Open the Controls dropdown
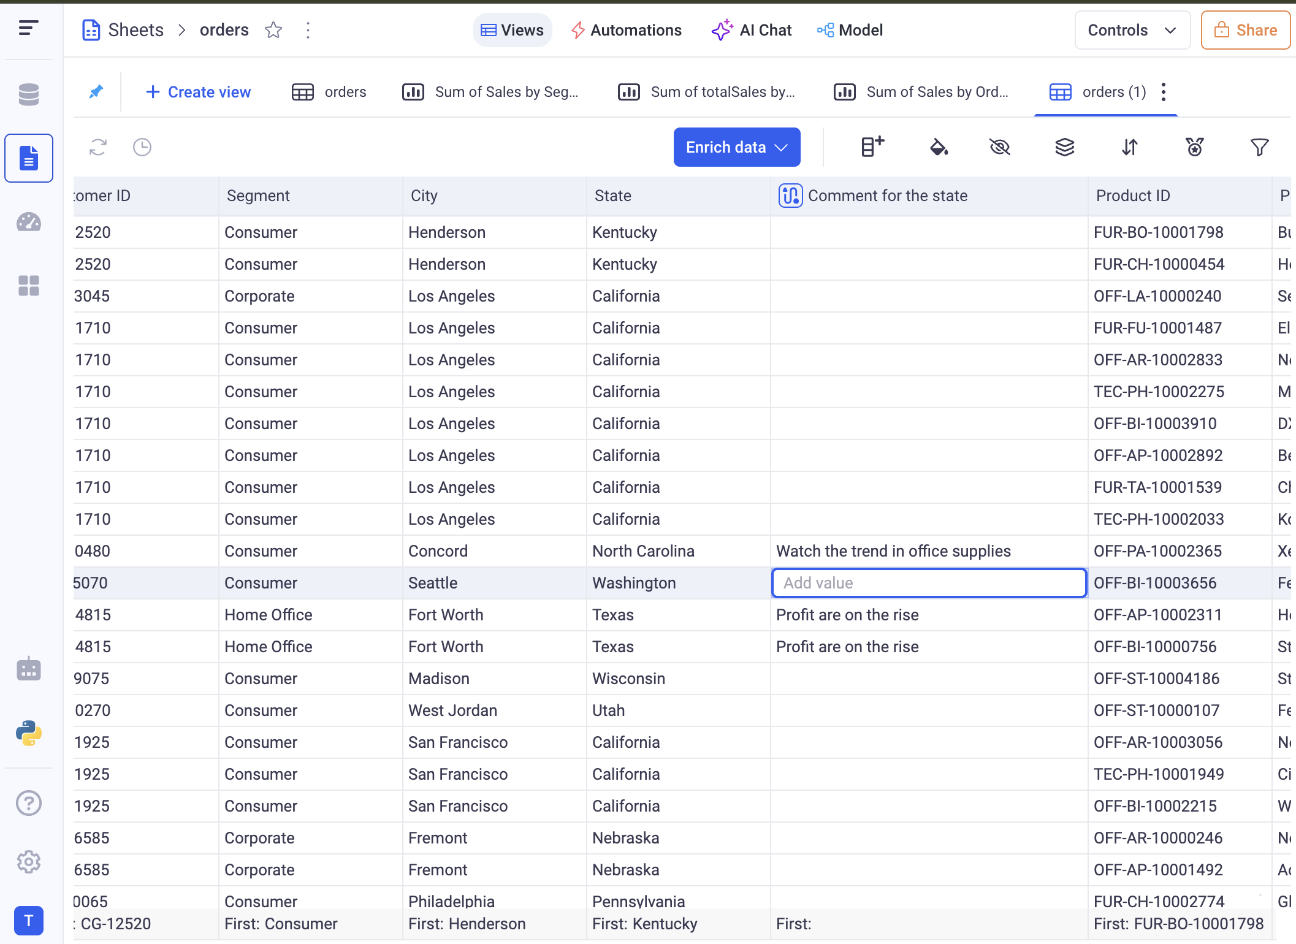 click(x=1132, y=30)
